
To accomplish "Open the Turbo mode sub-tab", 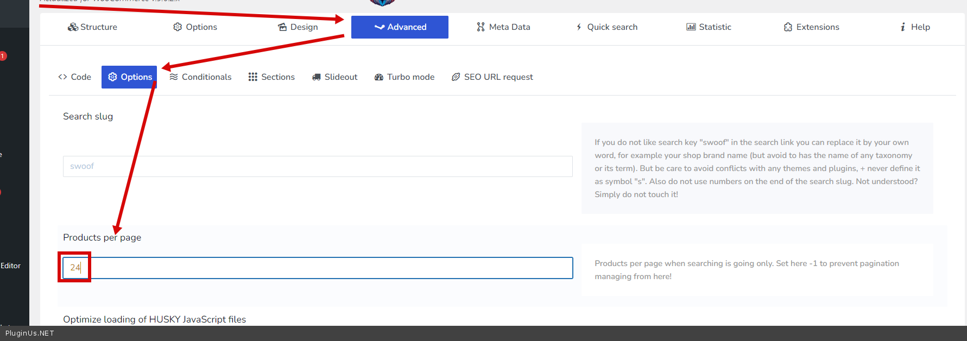I will [x=405, y=77].
